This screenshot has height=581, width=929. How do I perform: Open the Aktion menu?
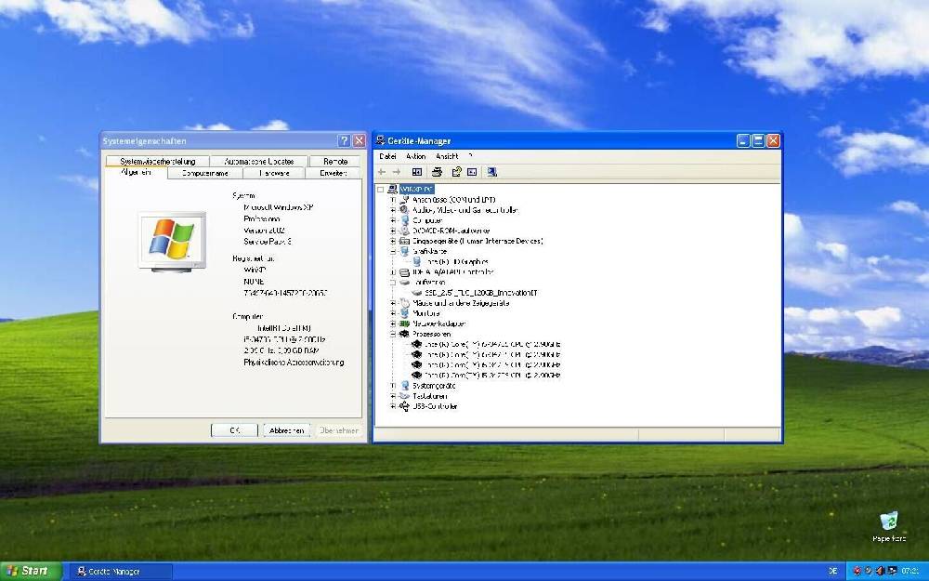(416, 156)
